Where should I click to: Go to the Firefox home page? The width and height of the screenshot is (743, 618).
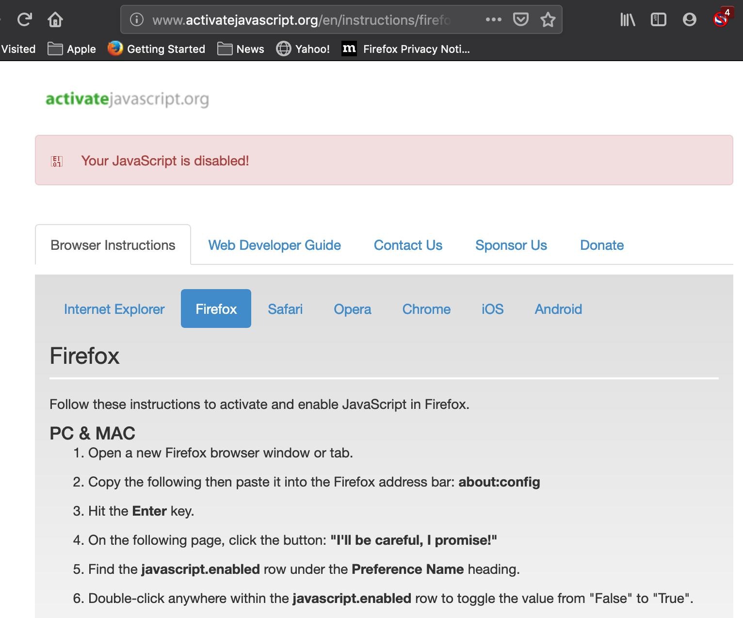pyautogui.click(x=55, y=19)
